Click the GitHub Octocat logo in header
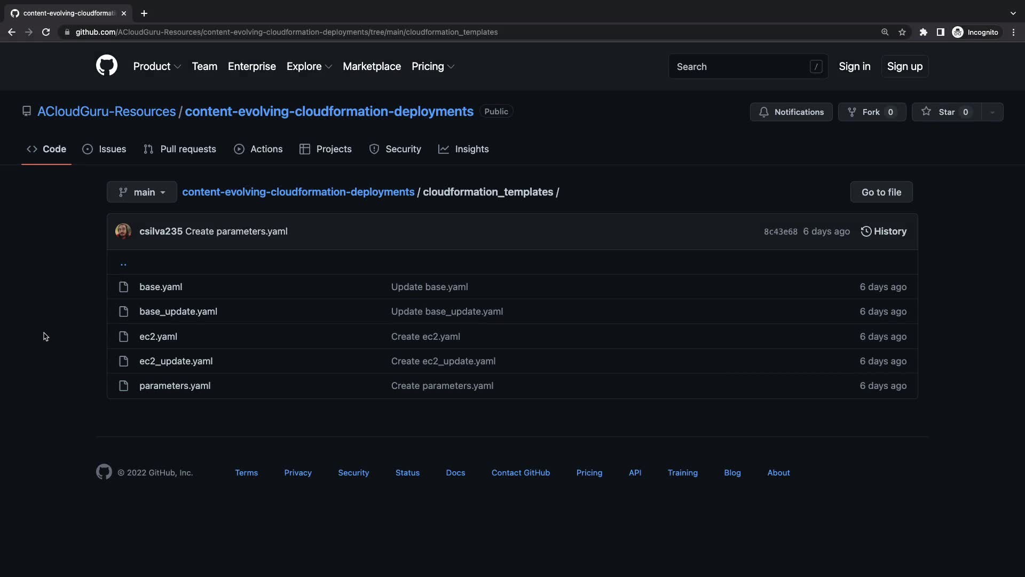This screenshot has height=577, width=1025. [106, 66]
